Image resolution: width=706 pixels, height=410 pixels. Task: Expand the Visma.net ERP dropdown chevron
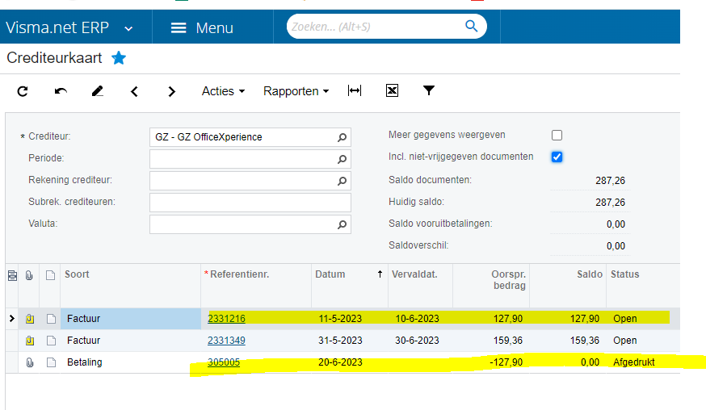[x=128, y=29]
